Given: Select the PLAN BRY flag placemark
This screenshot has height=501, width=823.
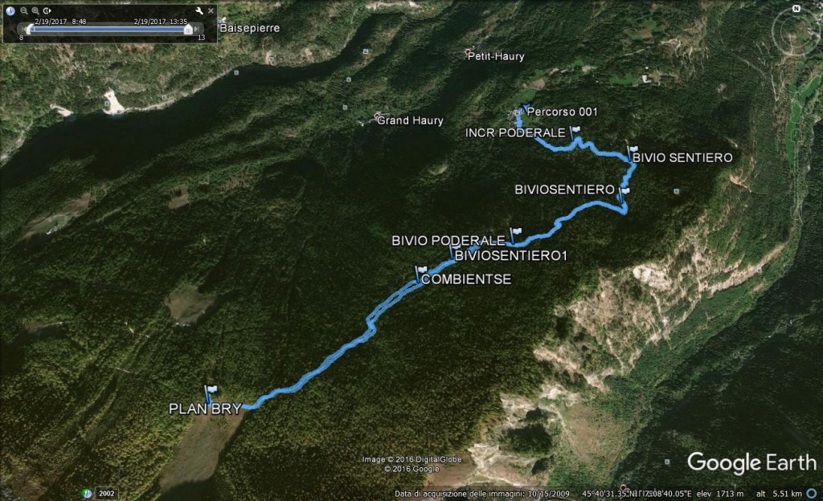Looking at the screenshot, I should 210,394.
